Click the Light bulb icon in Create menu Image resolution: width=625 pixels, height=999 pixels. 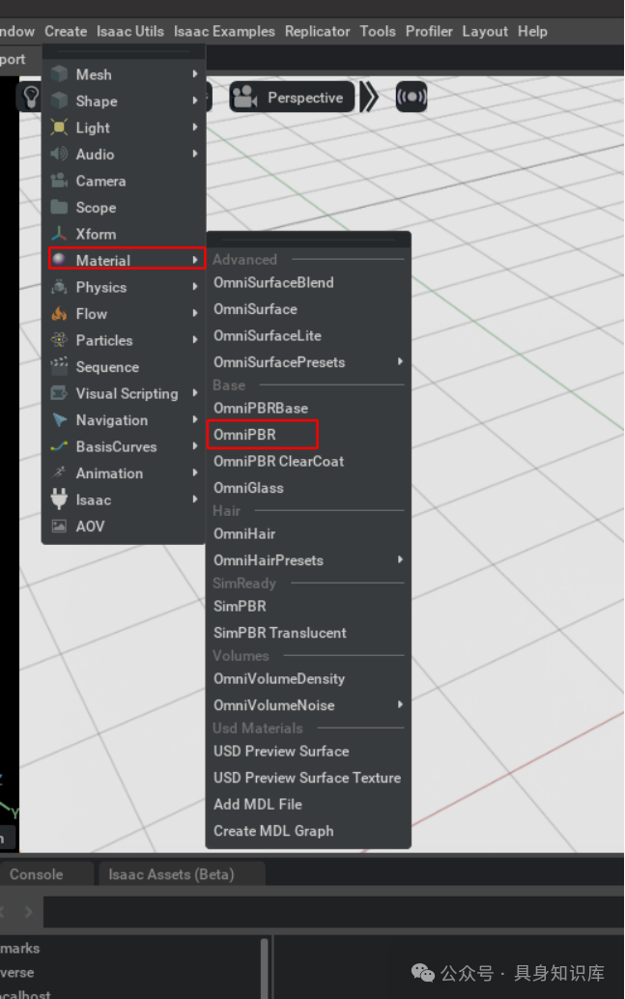pyautogui.click(x=60, y=128)
